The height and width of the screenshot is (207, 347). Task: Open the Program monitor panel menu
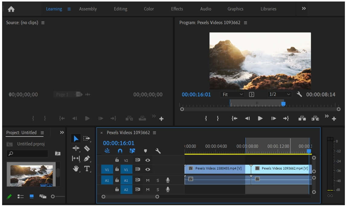(246, 23)
